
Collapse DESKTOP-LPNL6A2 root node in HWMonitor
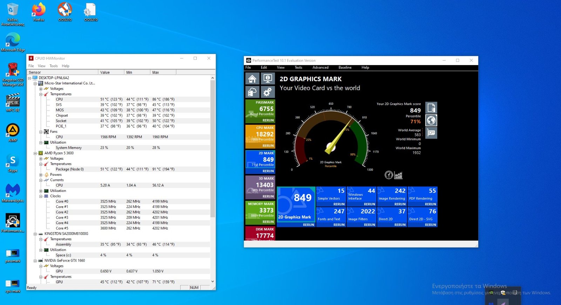30,78
